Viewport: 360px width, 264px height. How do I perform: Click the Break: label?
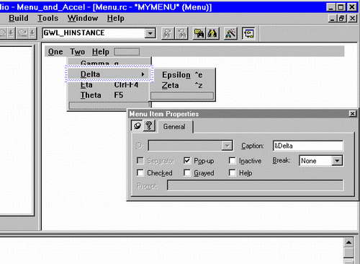[282, 160]
